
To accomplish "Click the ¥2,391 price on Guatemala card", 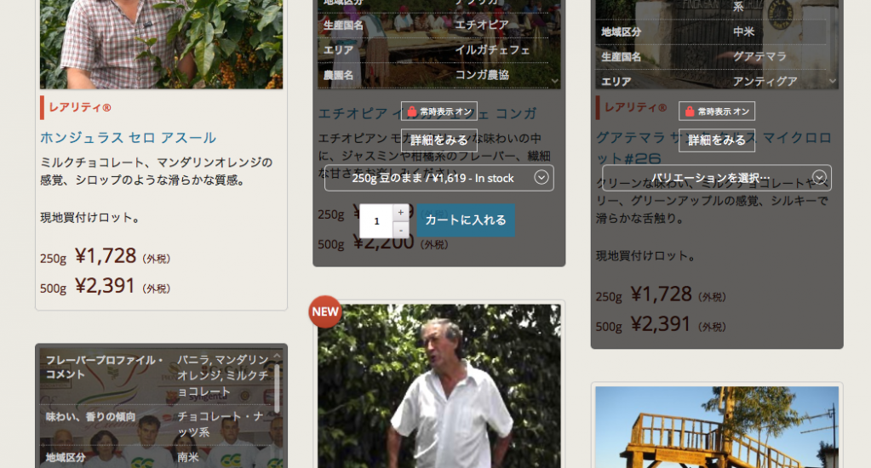I will coord(661,324).
